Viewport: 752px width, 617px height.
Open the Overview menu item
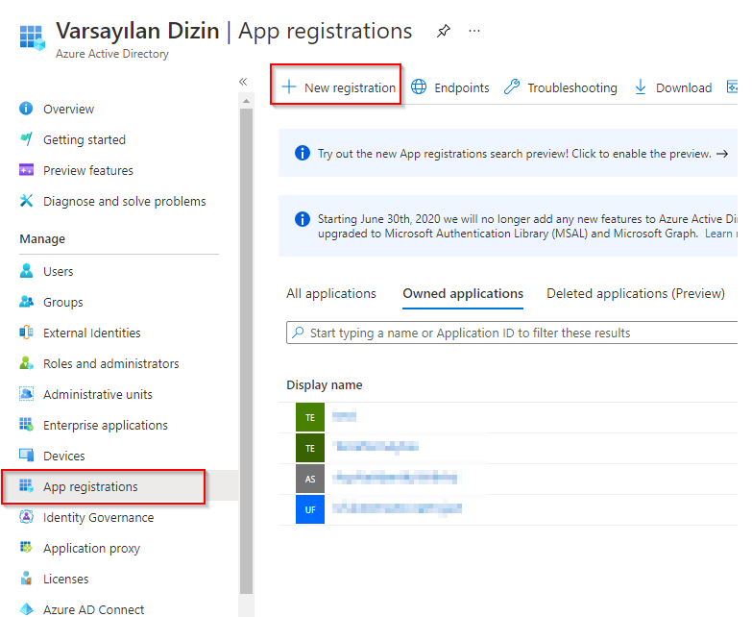(x=68, y=109)
